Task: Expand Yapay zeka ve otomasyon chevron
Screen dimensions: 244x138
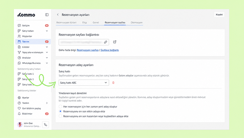Action: (47, 52)
